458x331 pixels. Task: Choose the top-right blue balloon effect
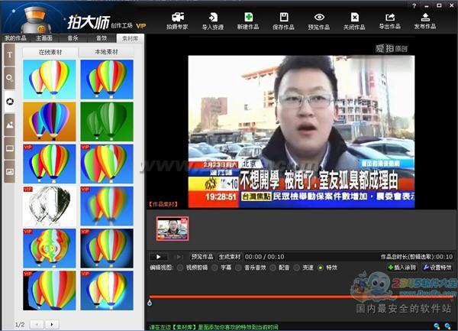click(x=107, y=80)
